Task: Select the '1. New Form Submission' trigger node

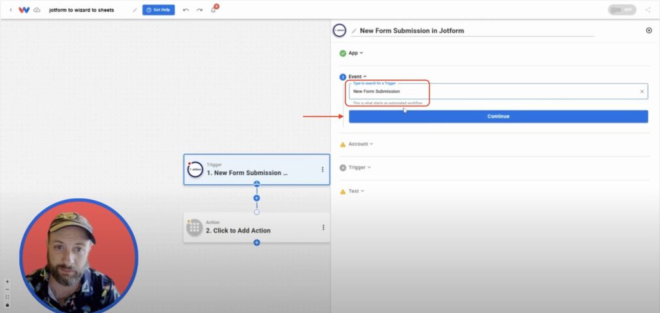Action: [x=257, y=169]
